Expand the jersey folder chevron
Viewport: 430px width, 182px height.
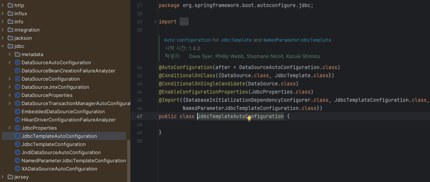3,177
